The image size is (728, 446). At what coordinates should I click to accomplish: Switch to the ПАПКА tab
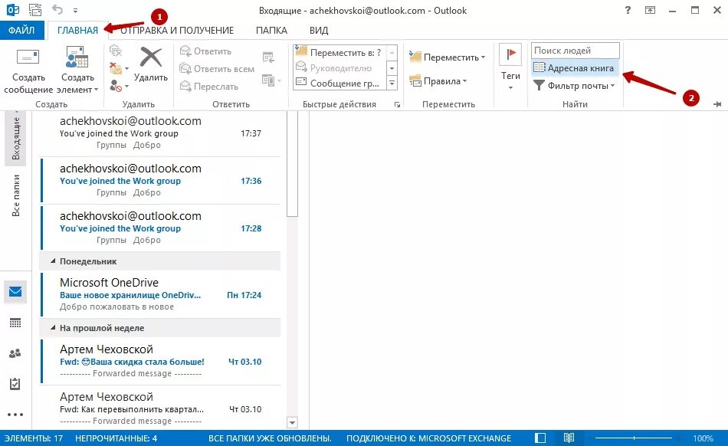(271, 30)
